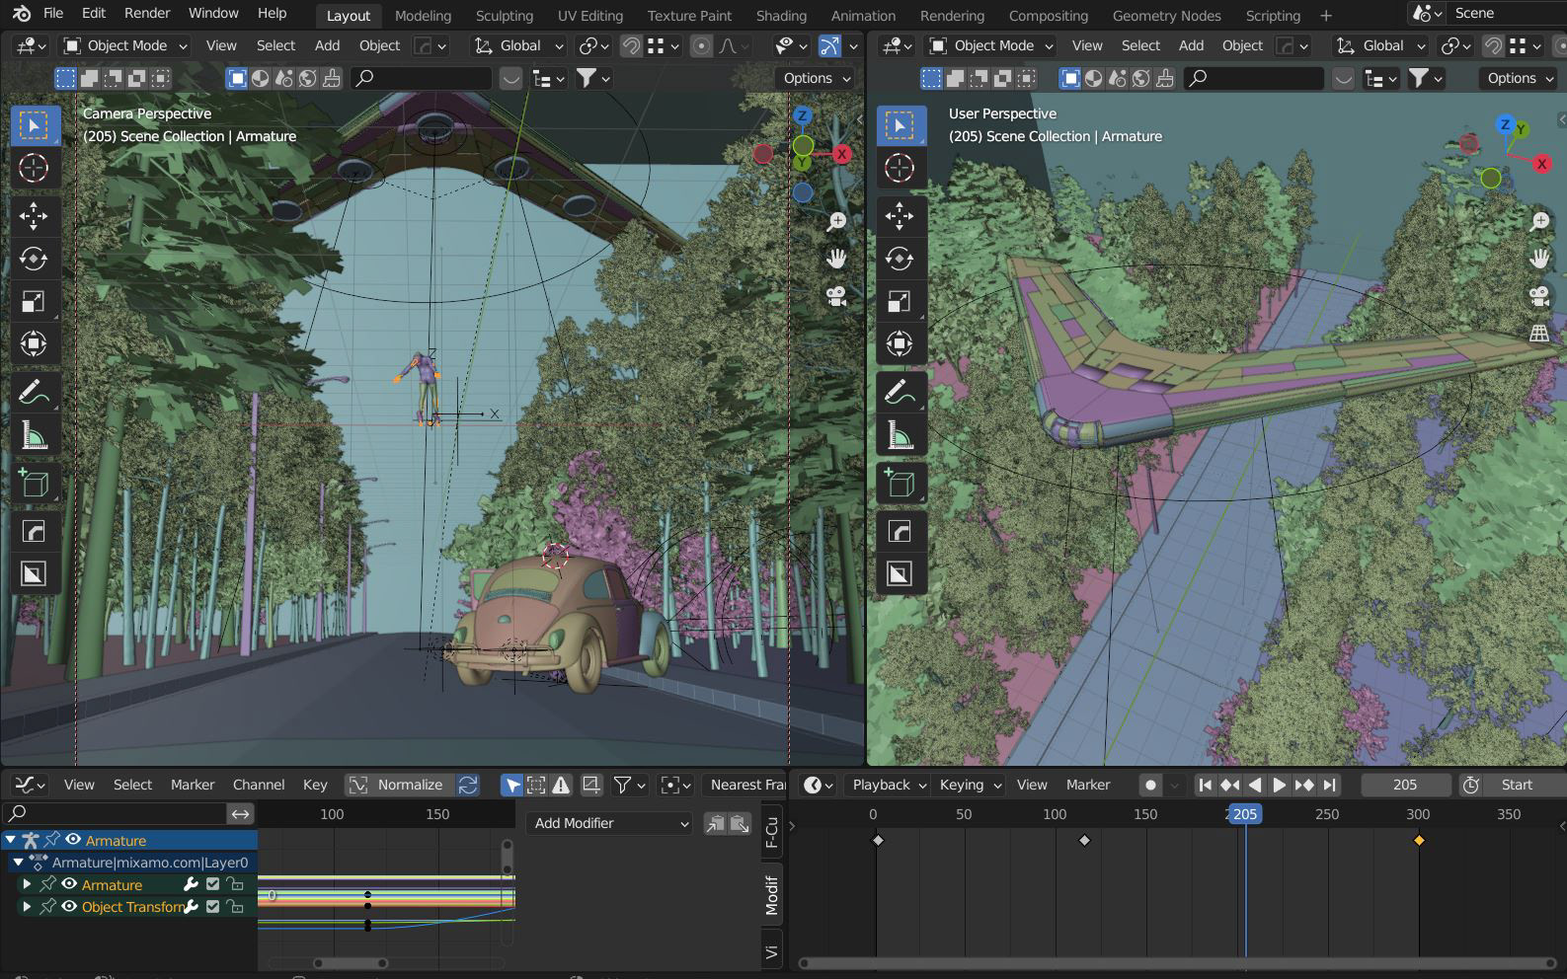The width and height of the screenshot is (1567, 979).
Task: Toggle camera view in right viewport
Action: tap(1538, 296)
